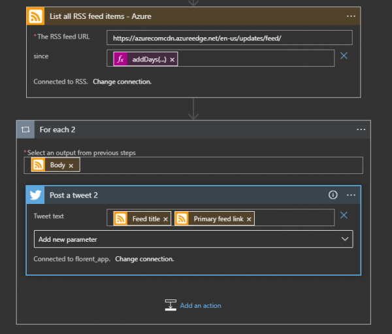Viewport: 392px width, 334px height.
Task: Click Add an action link
Action: 201,305
